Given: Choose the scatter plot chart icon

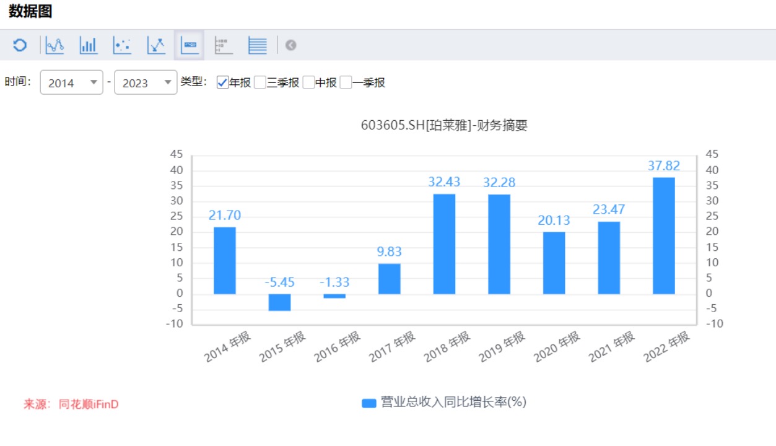Looking at the screenshot, I should 122,45.
